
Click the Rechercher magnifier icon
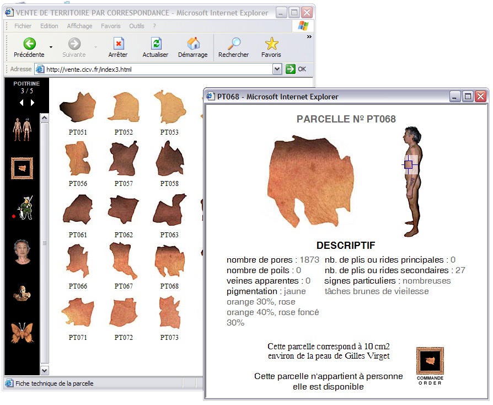click(x=234, y=44)
